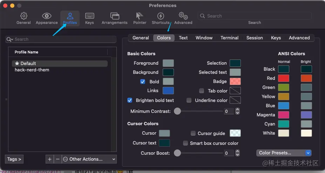The image size is (325, 173).
Task: Open the Advanced gears icon
Action: coord(183,15)
